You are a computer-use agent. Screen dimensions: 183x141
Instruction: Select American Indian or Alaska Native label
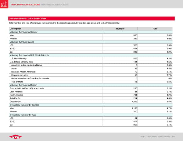click(27, 65)
